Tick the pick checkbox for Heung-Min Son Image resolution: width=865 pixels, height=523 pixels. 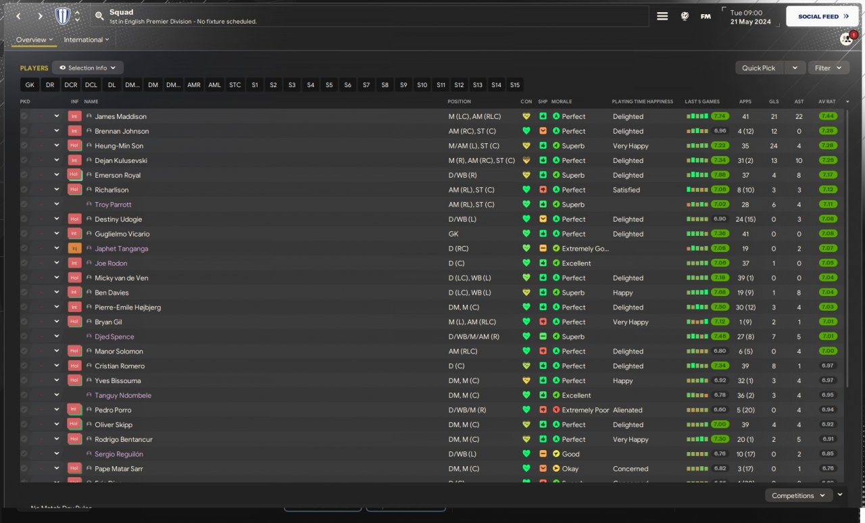click(x=24, y=146)
